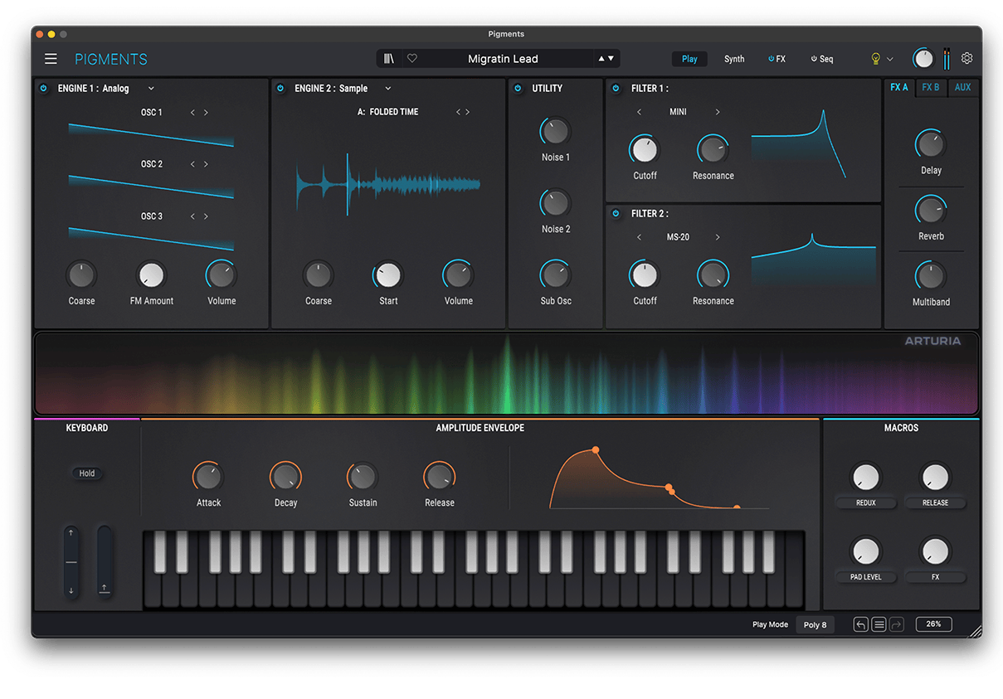Click the undo arrow icon
This screenshot has width=1003, height=699.
tap(861, 624)
